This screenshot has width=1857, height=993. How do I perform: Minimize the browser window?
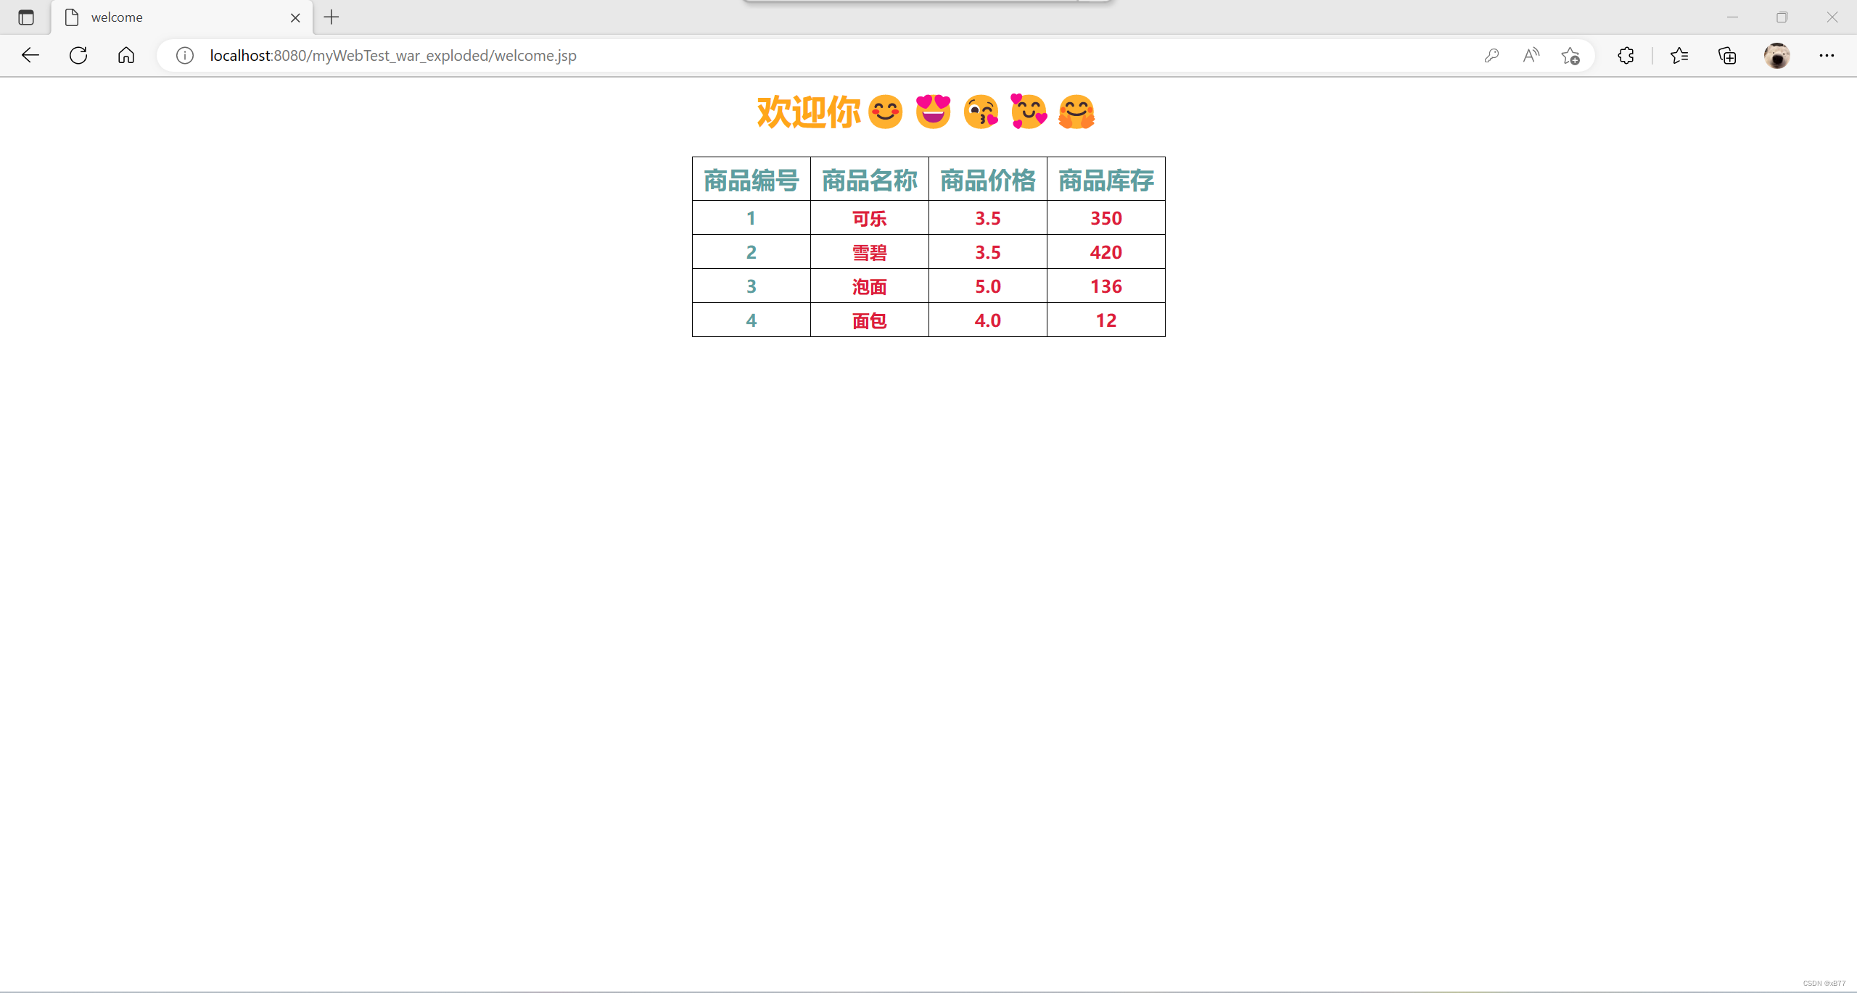tap(1733, 17)
